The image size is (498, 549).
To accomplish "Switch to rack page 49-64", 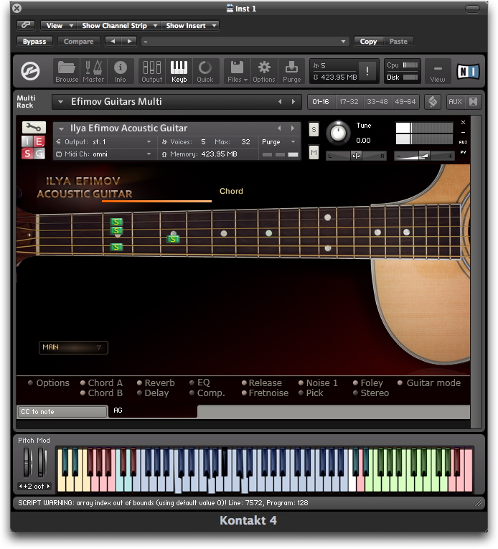I will pos(405,102).
